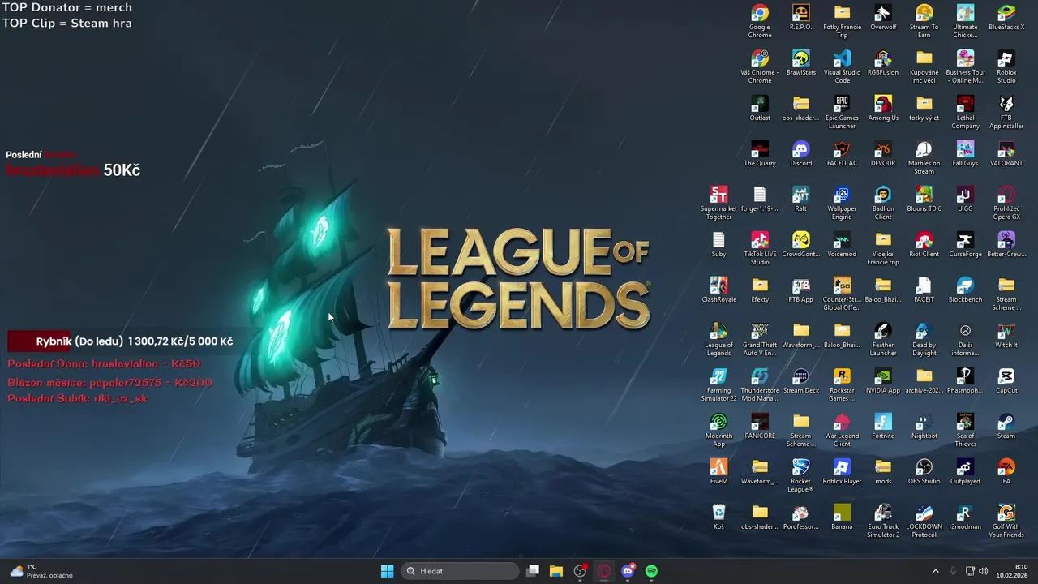The width and height of the screenshot is (1038, 584).
Task: Click the Hledat taskbar search box
Action: tap(460, 571)
